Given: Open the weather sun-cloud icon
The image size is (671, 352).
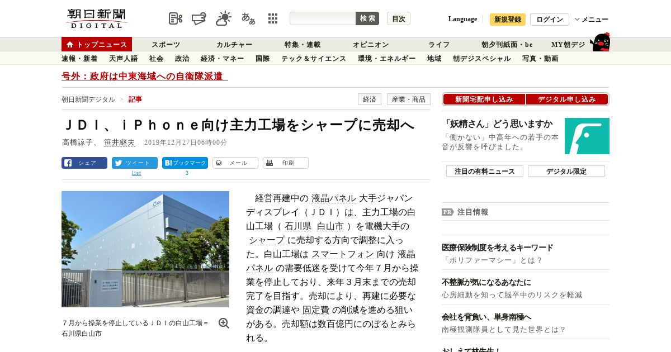Looking at the screenshot, I should 224,18.
